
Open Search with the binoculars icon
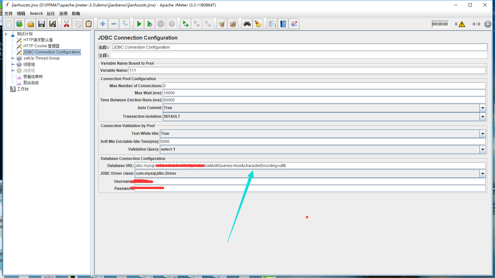247,24
